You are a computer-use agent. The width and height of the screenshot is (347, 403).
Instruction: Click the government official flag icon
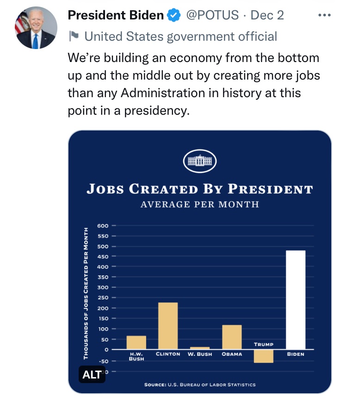tap(74, 36)
